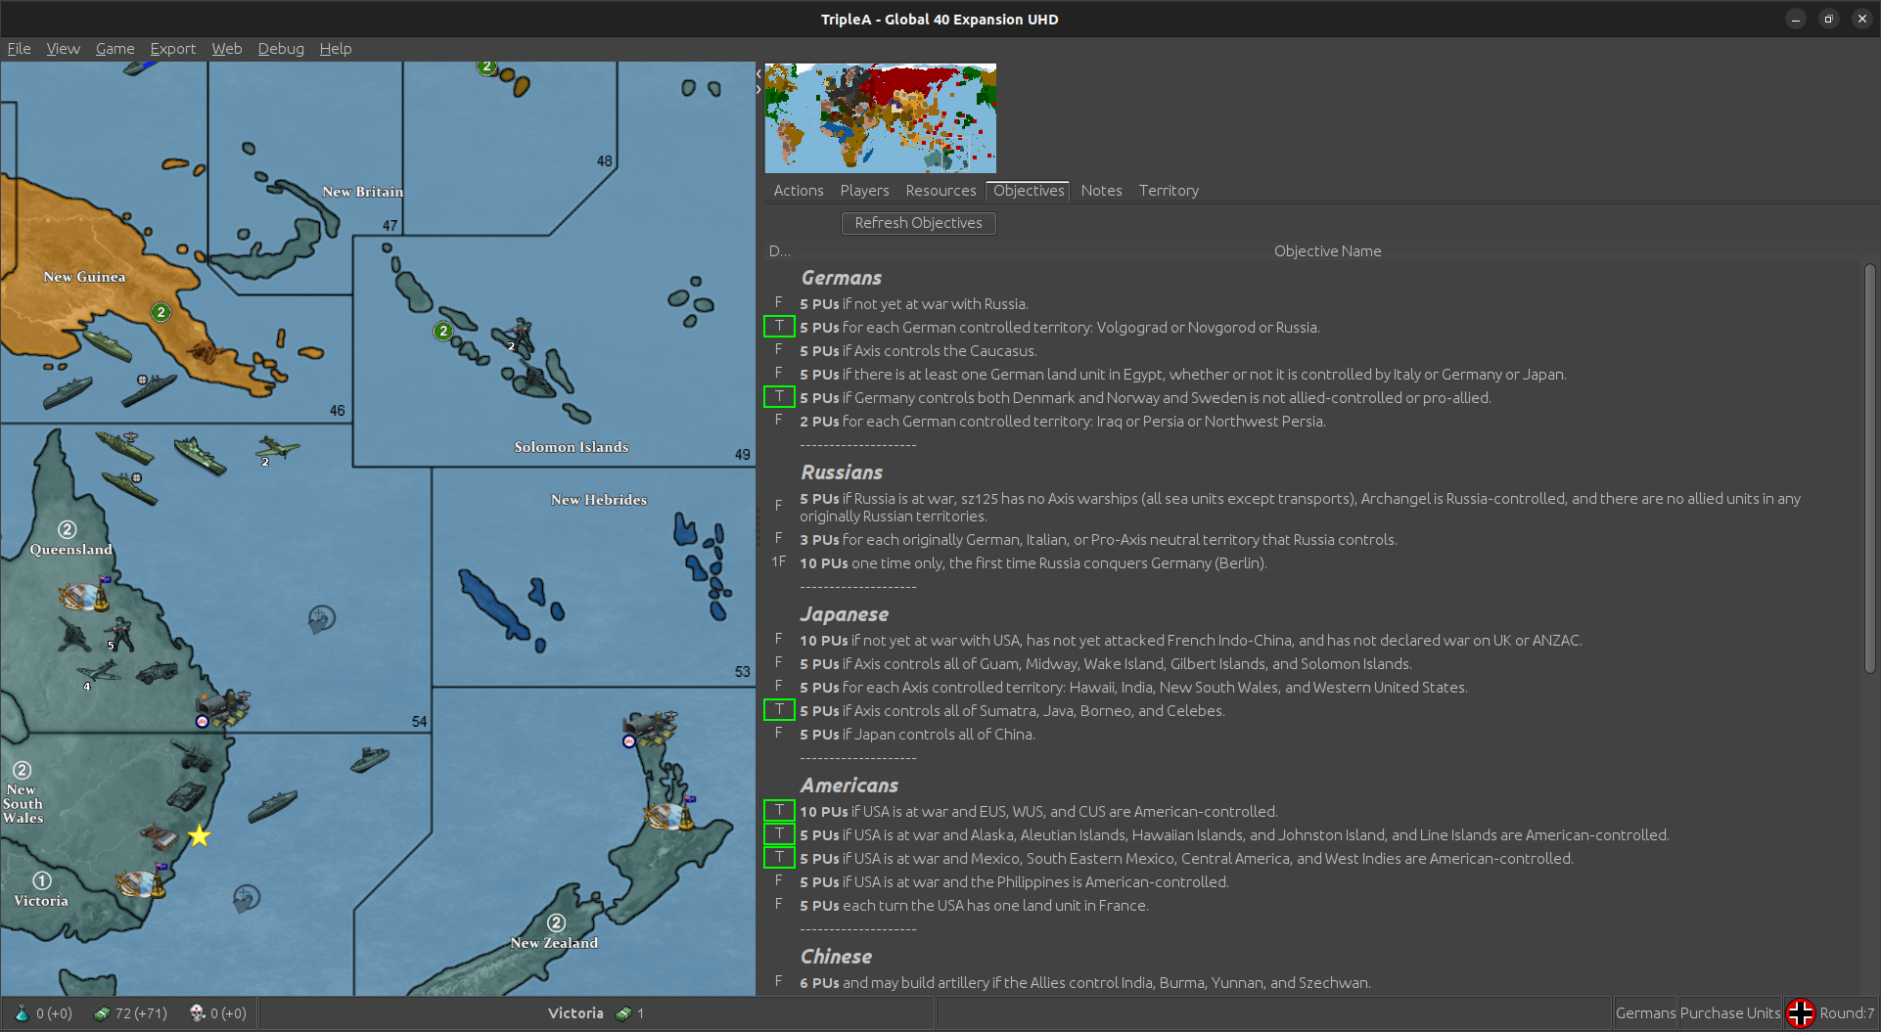Screen dimensions: 1881x1032
Task: Click the green 2 marker on New Guinea
Action: (x=161, y=312)
